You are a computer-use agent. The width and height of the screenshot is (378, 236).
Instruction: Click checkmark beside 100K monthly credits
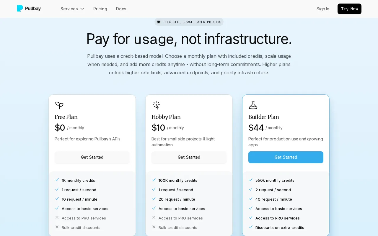[x=154, y=180]
